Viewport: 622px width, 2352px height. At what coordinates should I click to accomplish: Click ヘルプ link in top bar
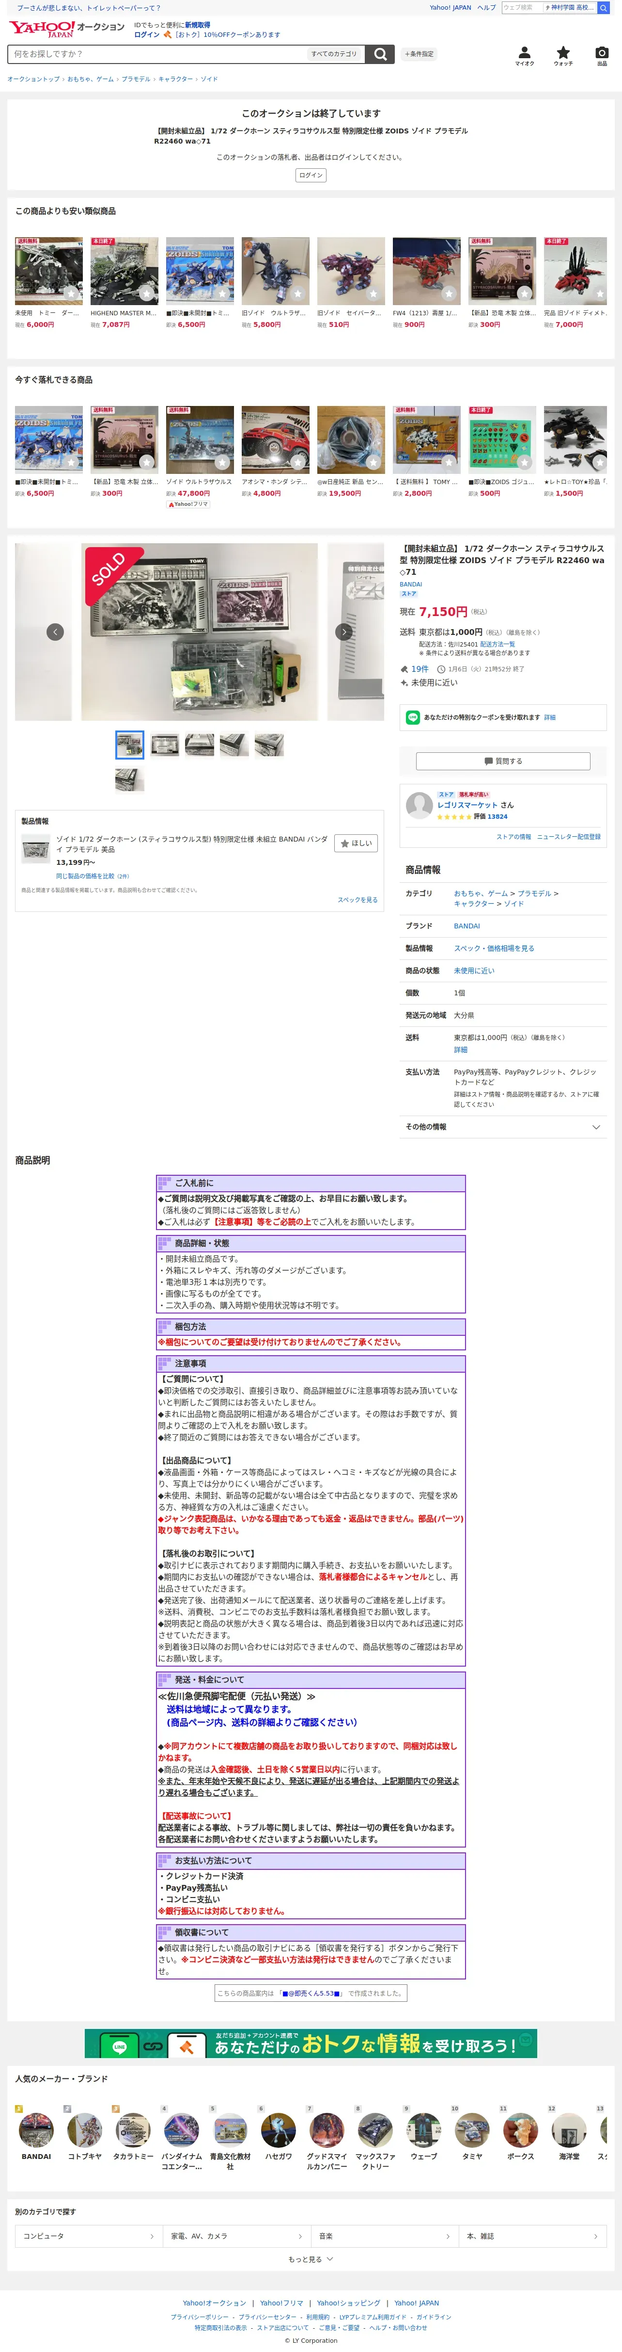click(486, 7)
